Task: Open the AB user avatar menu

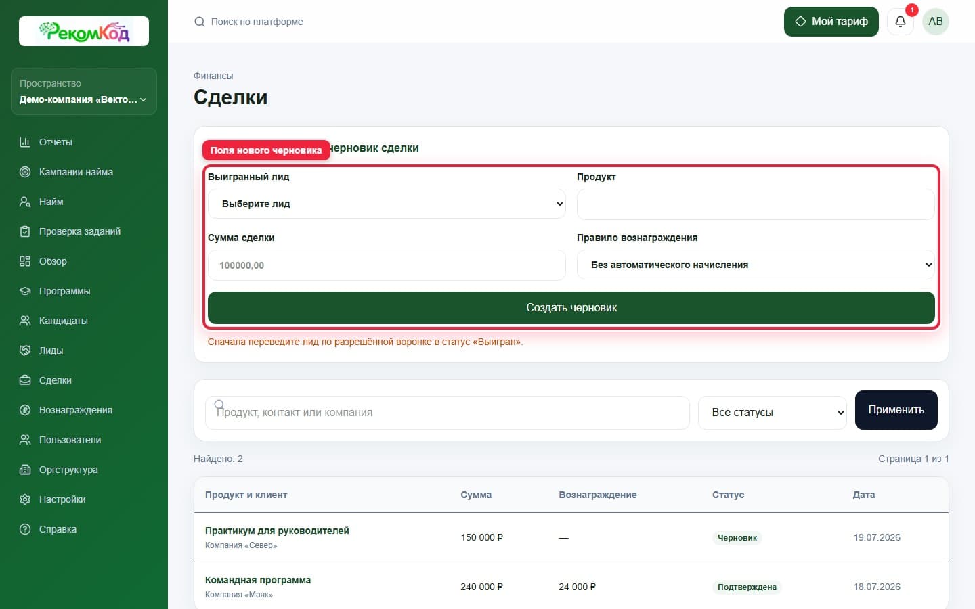Action: pos(936,22)
